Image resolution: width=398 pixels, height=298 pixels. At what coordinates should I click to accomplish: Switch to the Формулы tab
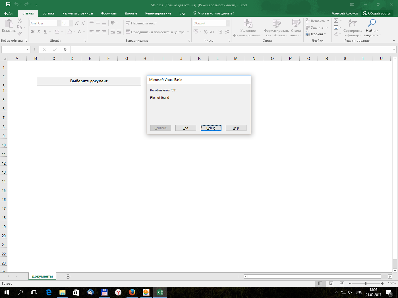pos(109,13)
